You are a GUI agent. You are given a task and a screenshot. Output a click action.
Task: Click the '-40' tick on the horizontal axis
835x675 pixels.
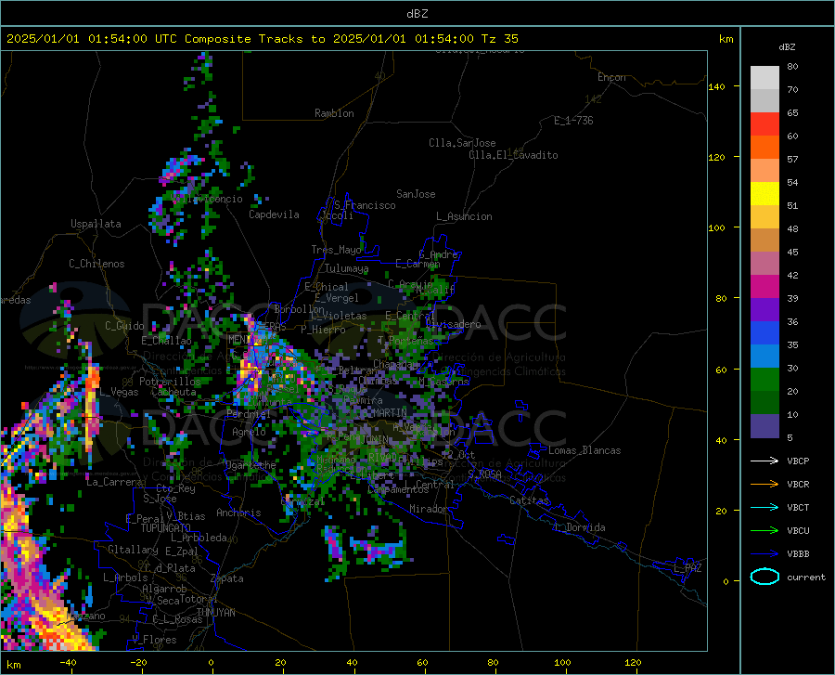tap(68, 662)
